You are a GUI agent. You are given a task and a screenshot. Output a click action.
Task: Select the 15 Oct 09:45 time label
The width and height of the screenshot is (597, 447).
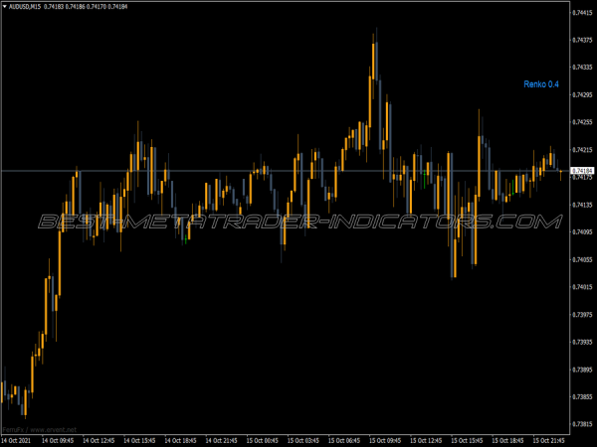(385, 439)
